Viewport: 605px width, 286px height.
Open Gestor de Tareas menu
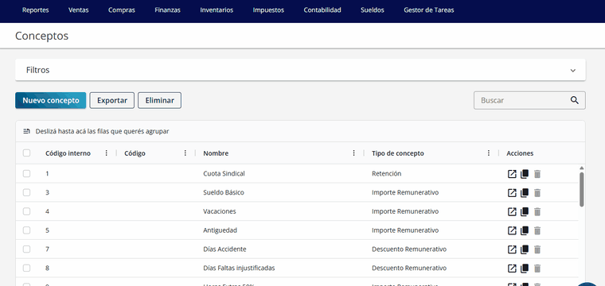pyautogui.click(x=428, y=10)
